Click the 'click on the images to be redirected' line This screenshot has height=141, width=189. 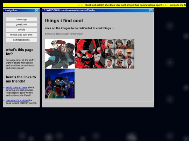click(79, 28)
